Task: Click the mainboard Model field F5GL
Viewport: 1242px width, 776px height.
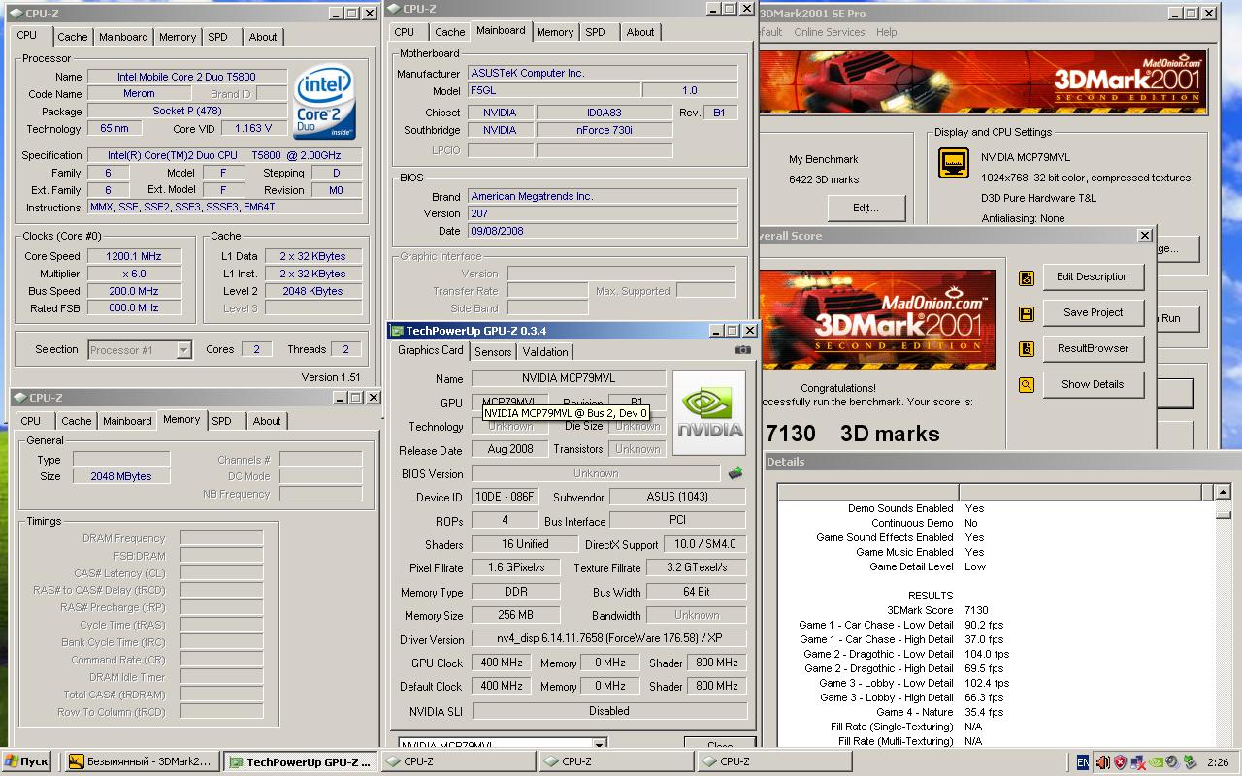Action: (x=552, y=90)
